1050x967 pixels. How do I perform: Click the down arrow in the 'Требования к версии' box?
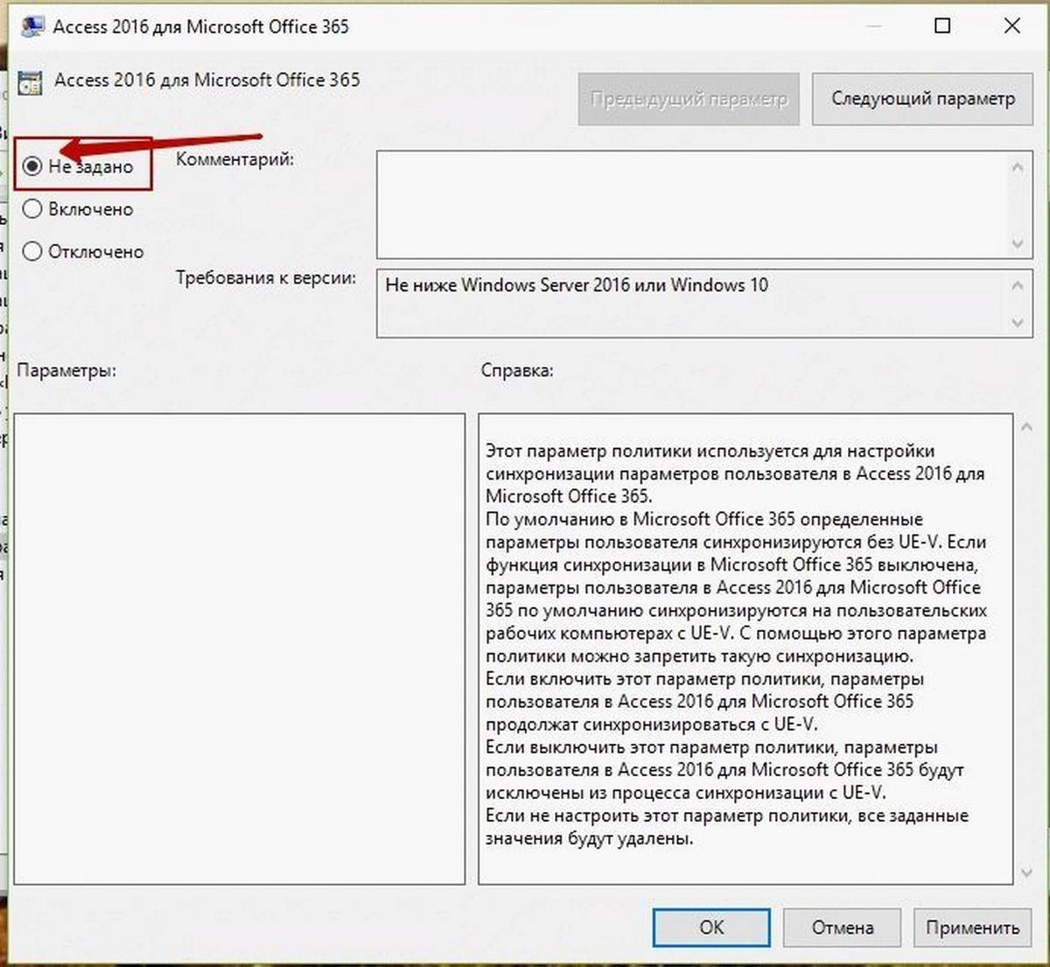1018,323
